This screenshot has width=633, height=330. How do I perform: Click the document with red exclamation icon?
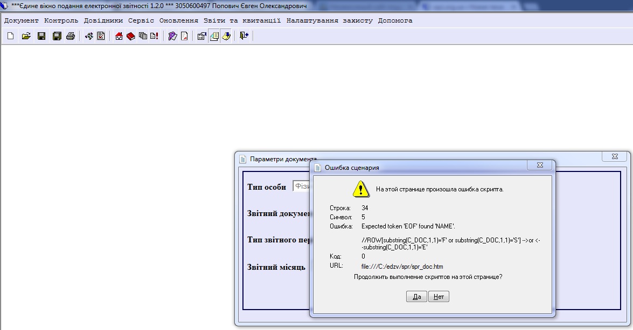pyautogui.click(x=154, y=36)
